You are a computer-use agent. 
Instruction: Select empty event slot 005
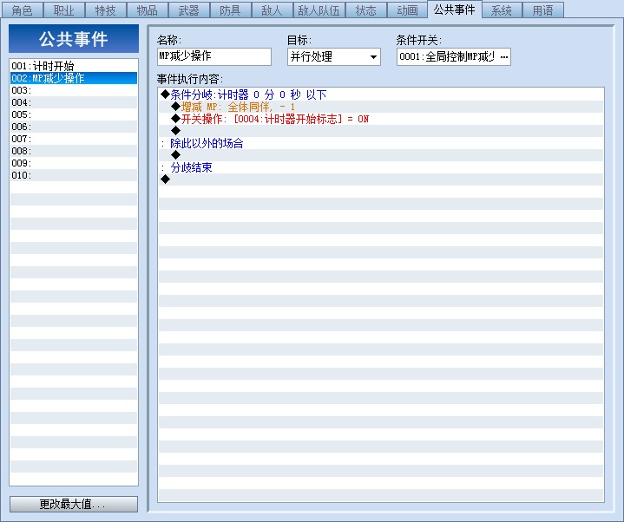(x=74, y=114)
